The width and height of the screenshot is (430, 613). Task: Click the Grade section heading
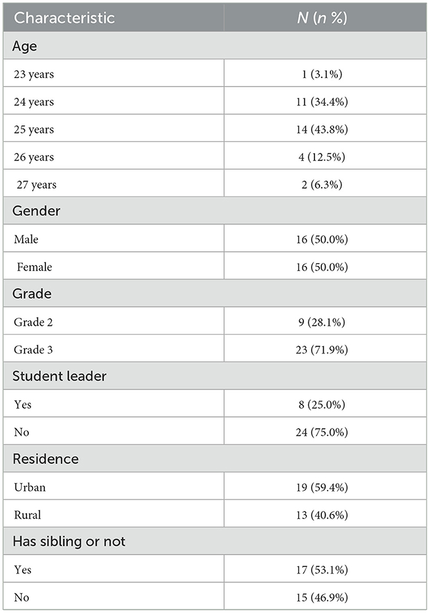pyautogui.click(x=31, y=293)
